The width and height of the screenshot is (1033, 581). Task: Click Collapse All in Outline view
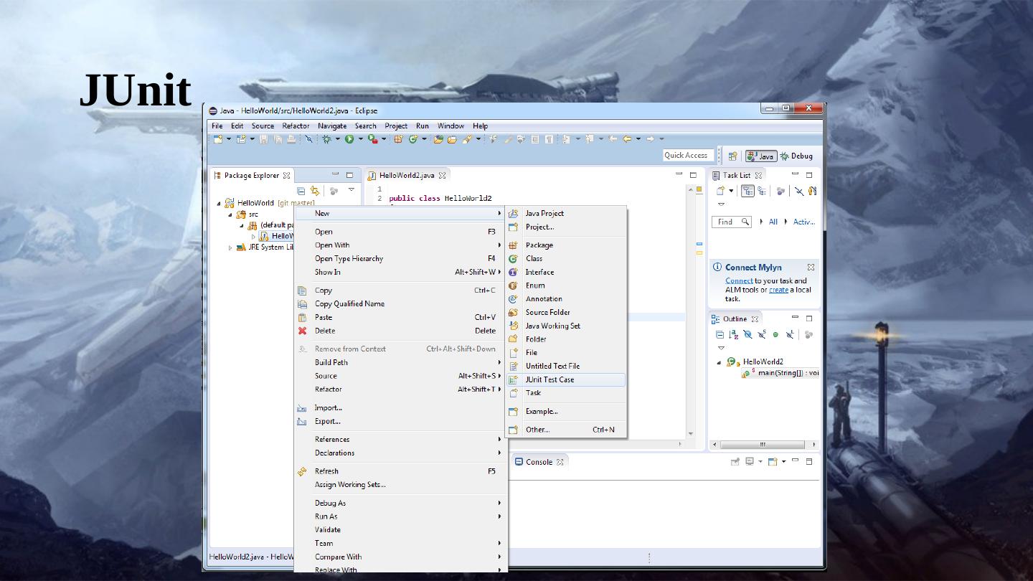720,334
